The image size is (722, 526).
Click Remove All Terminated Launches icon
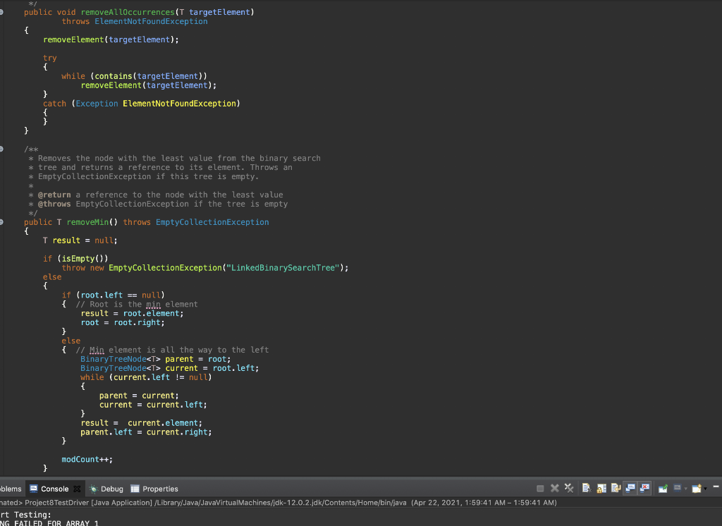(x=569, y=488)
